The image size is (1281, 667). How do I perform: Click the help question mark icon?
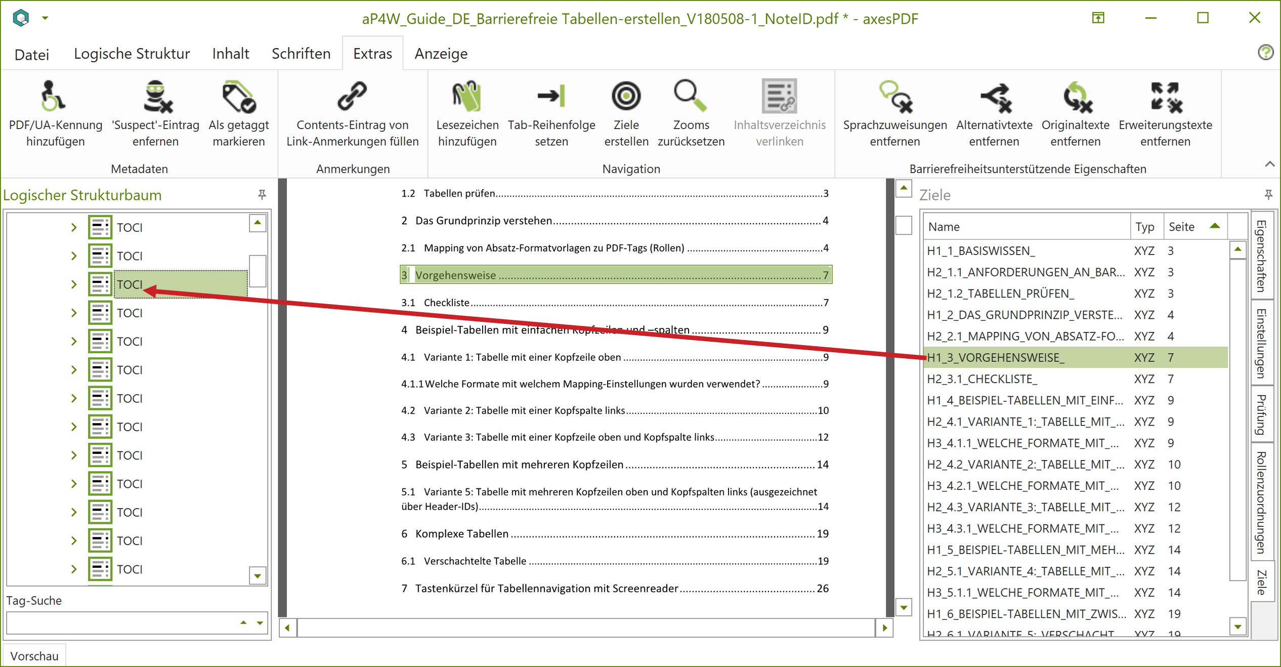pyautogui.click(x=1266, y=52)
